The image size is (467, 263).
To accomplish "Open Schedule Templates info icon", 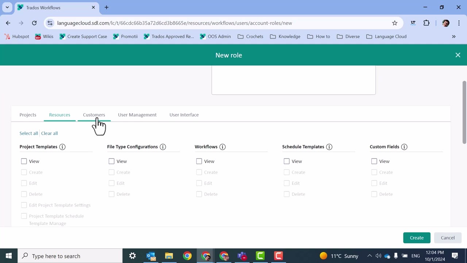I will pyautogui.click(x=329, y=147).
